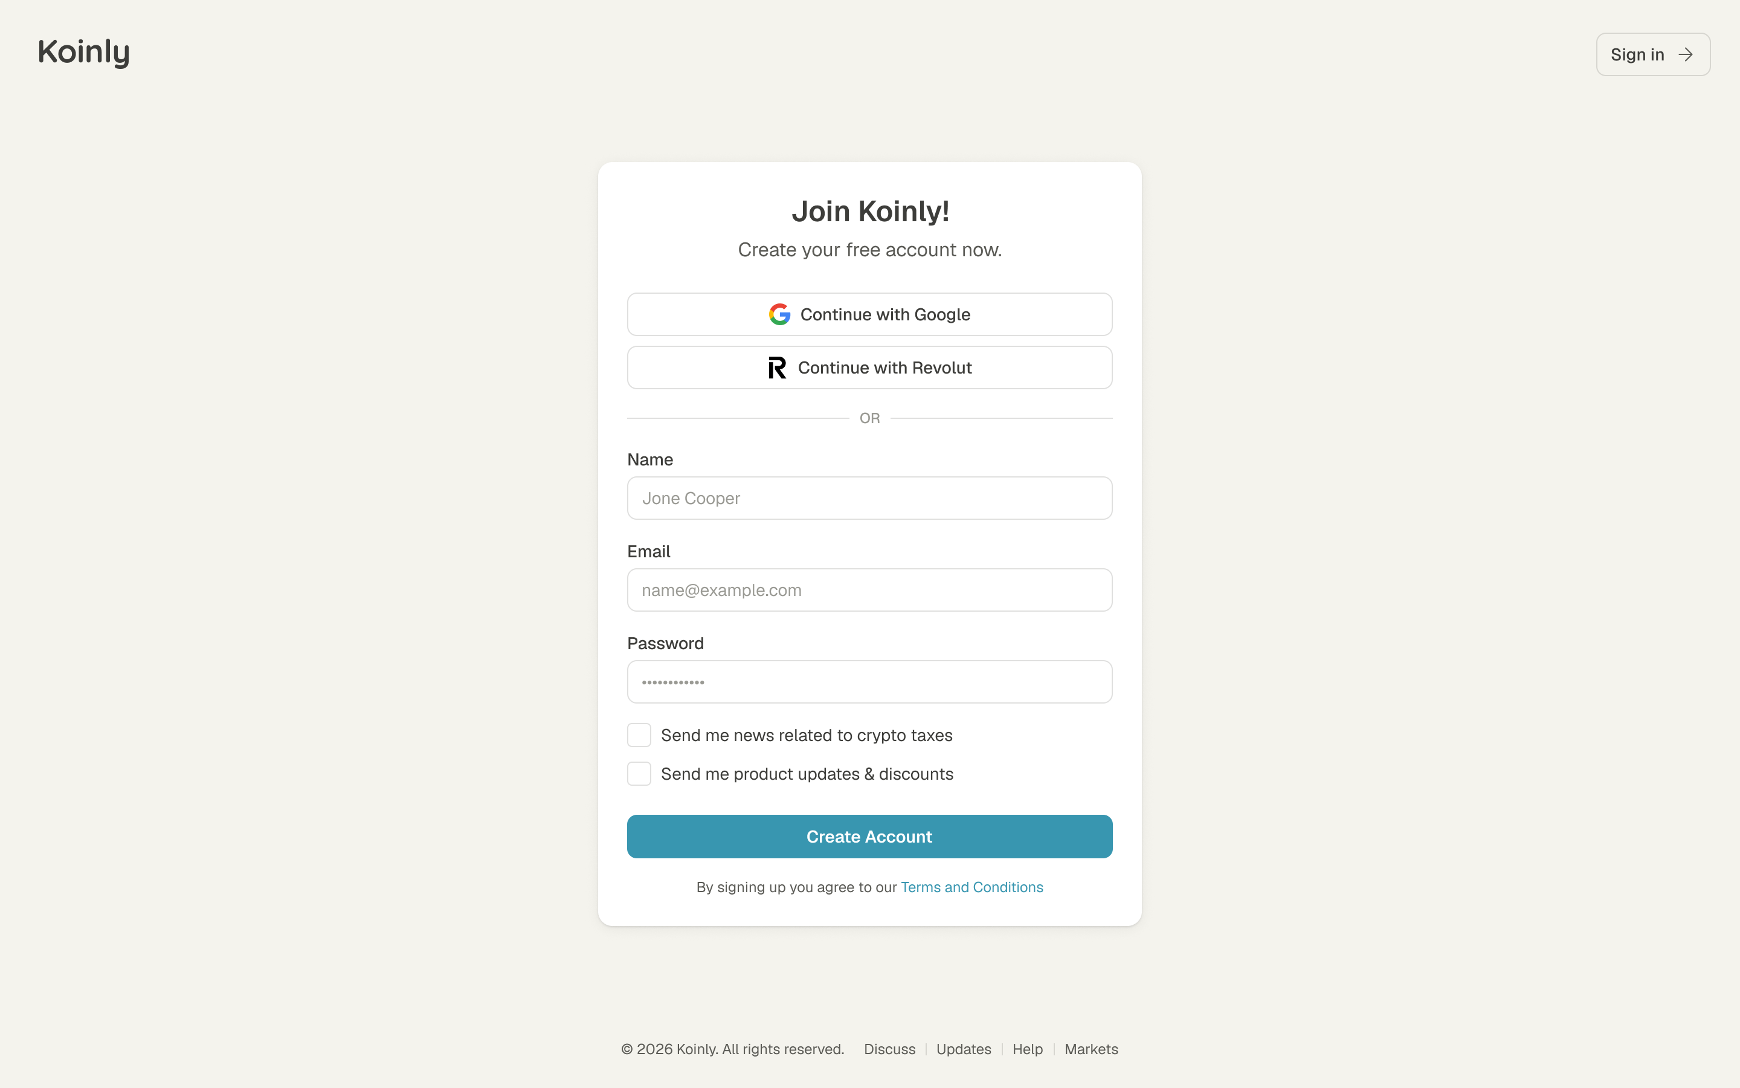
Task: Open the Help footer link
Action: click(1028, 1049)
